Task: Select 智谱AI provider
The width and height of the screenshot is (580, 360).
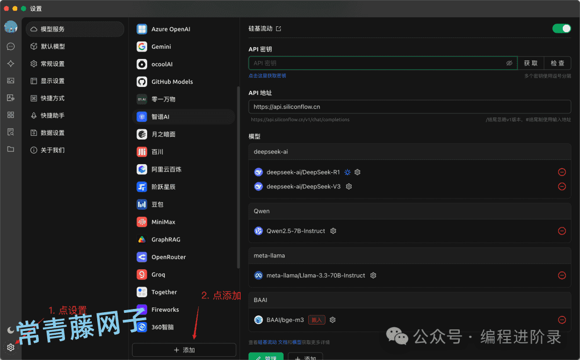Action: tap(184, 117)
